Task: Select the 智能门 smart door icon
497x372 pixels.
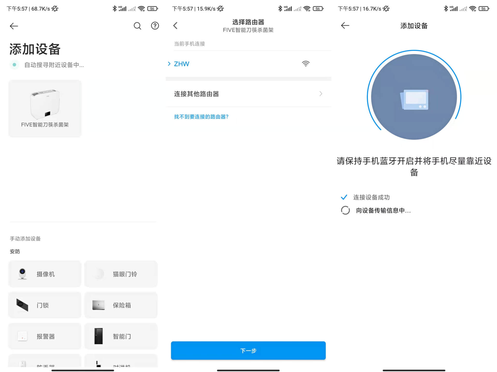Action: (98, 336)
